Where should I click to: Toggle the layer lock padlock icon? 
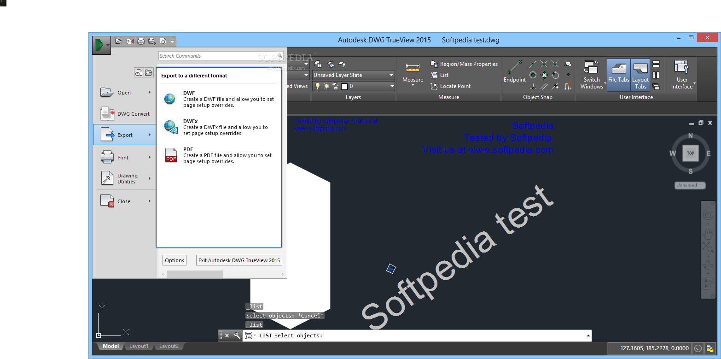coord(336,86)
